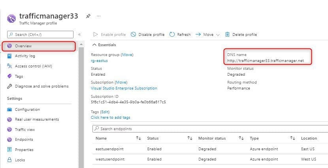Open the Overview menu item
Screen dimensions: 328x168
click(x=39, y=46)
